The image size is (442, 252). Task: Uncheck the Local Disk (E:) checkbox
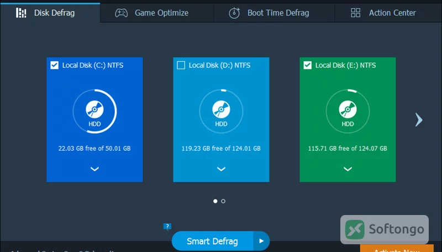308,65
